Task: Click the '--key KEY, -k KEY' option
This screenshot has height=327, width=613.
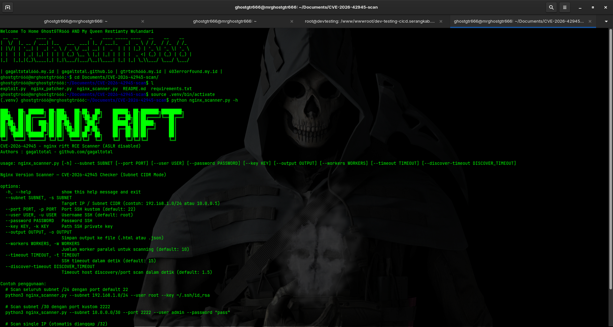Action: (x=27, y=227)
